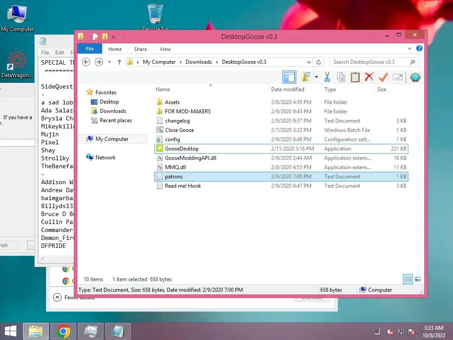This screenshot has width=453, height=340.
Task: Click the search DesktopGoose v0.3 field
Action: pyautogui.click(x=374, y=62)
